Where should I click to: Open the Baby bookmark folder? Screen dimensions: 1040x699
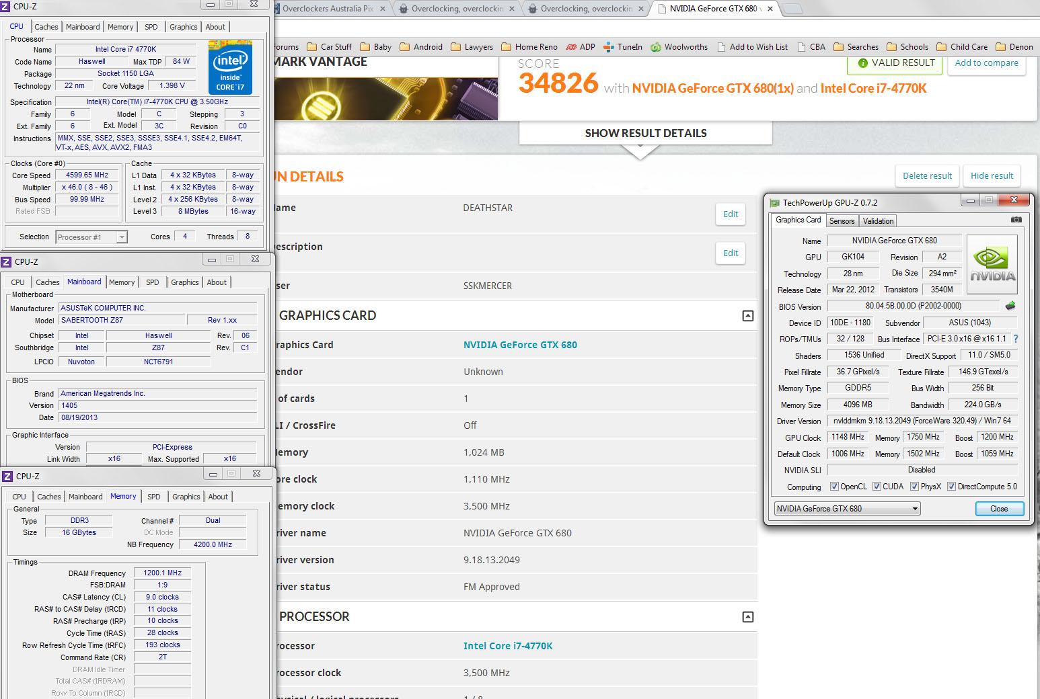tap(375, 47)
